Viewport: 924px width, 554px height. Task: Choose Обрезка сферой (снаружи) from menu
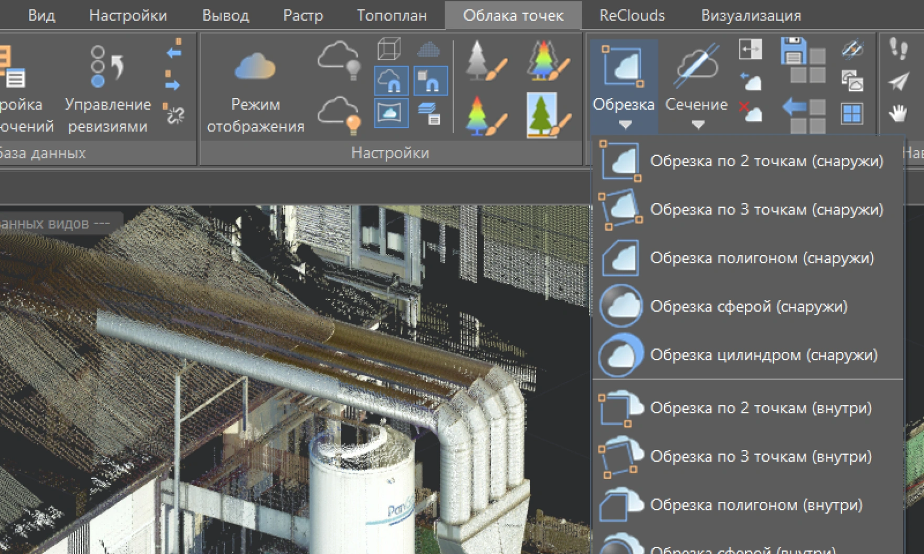[748, 306]
